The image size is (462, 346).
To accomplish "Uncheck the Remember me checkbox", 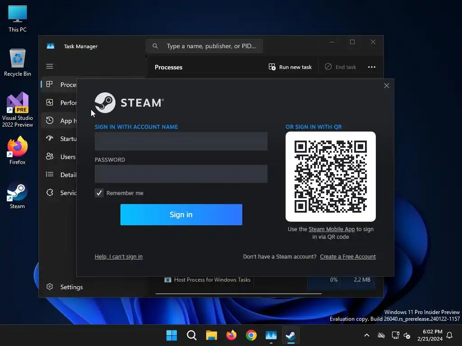I will (99, 193).
